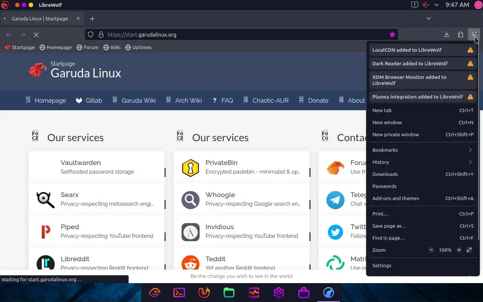Reset zoom by clicking 100%
This screenshot has width=483, height=302.
pos(445,250)
